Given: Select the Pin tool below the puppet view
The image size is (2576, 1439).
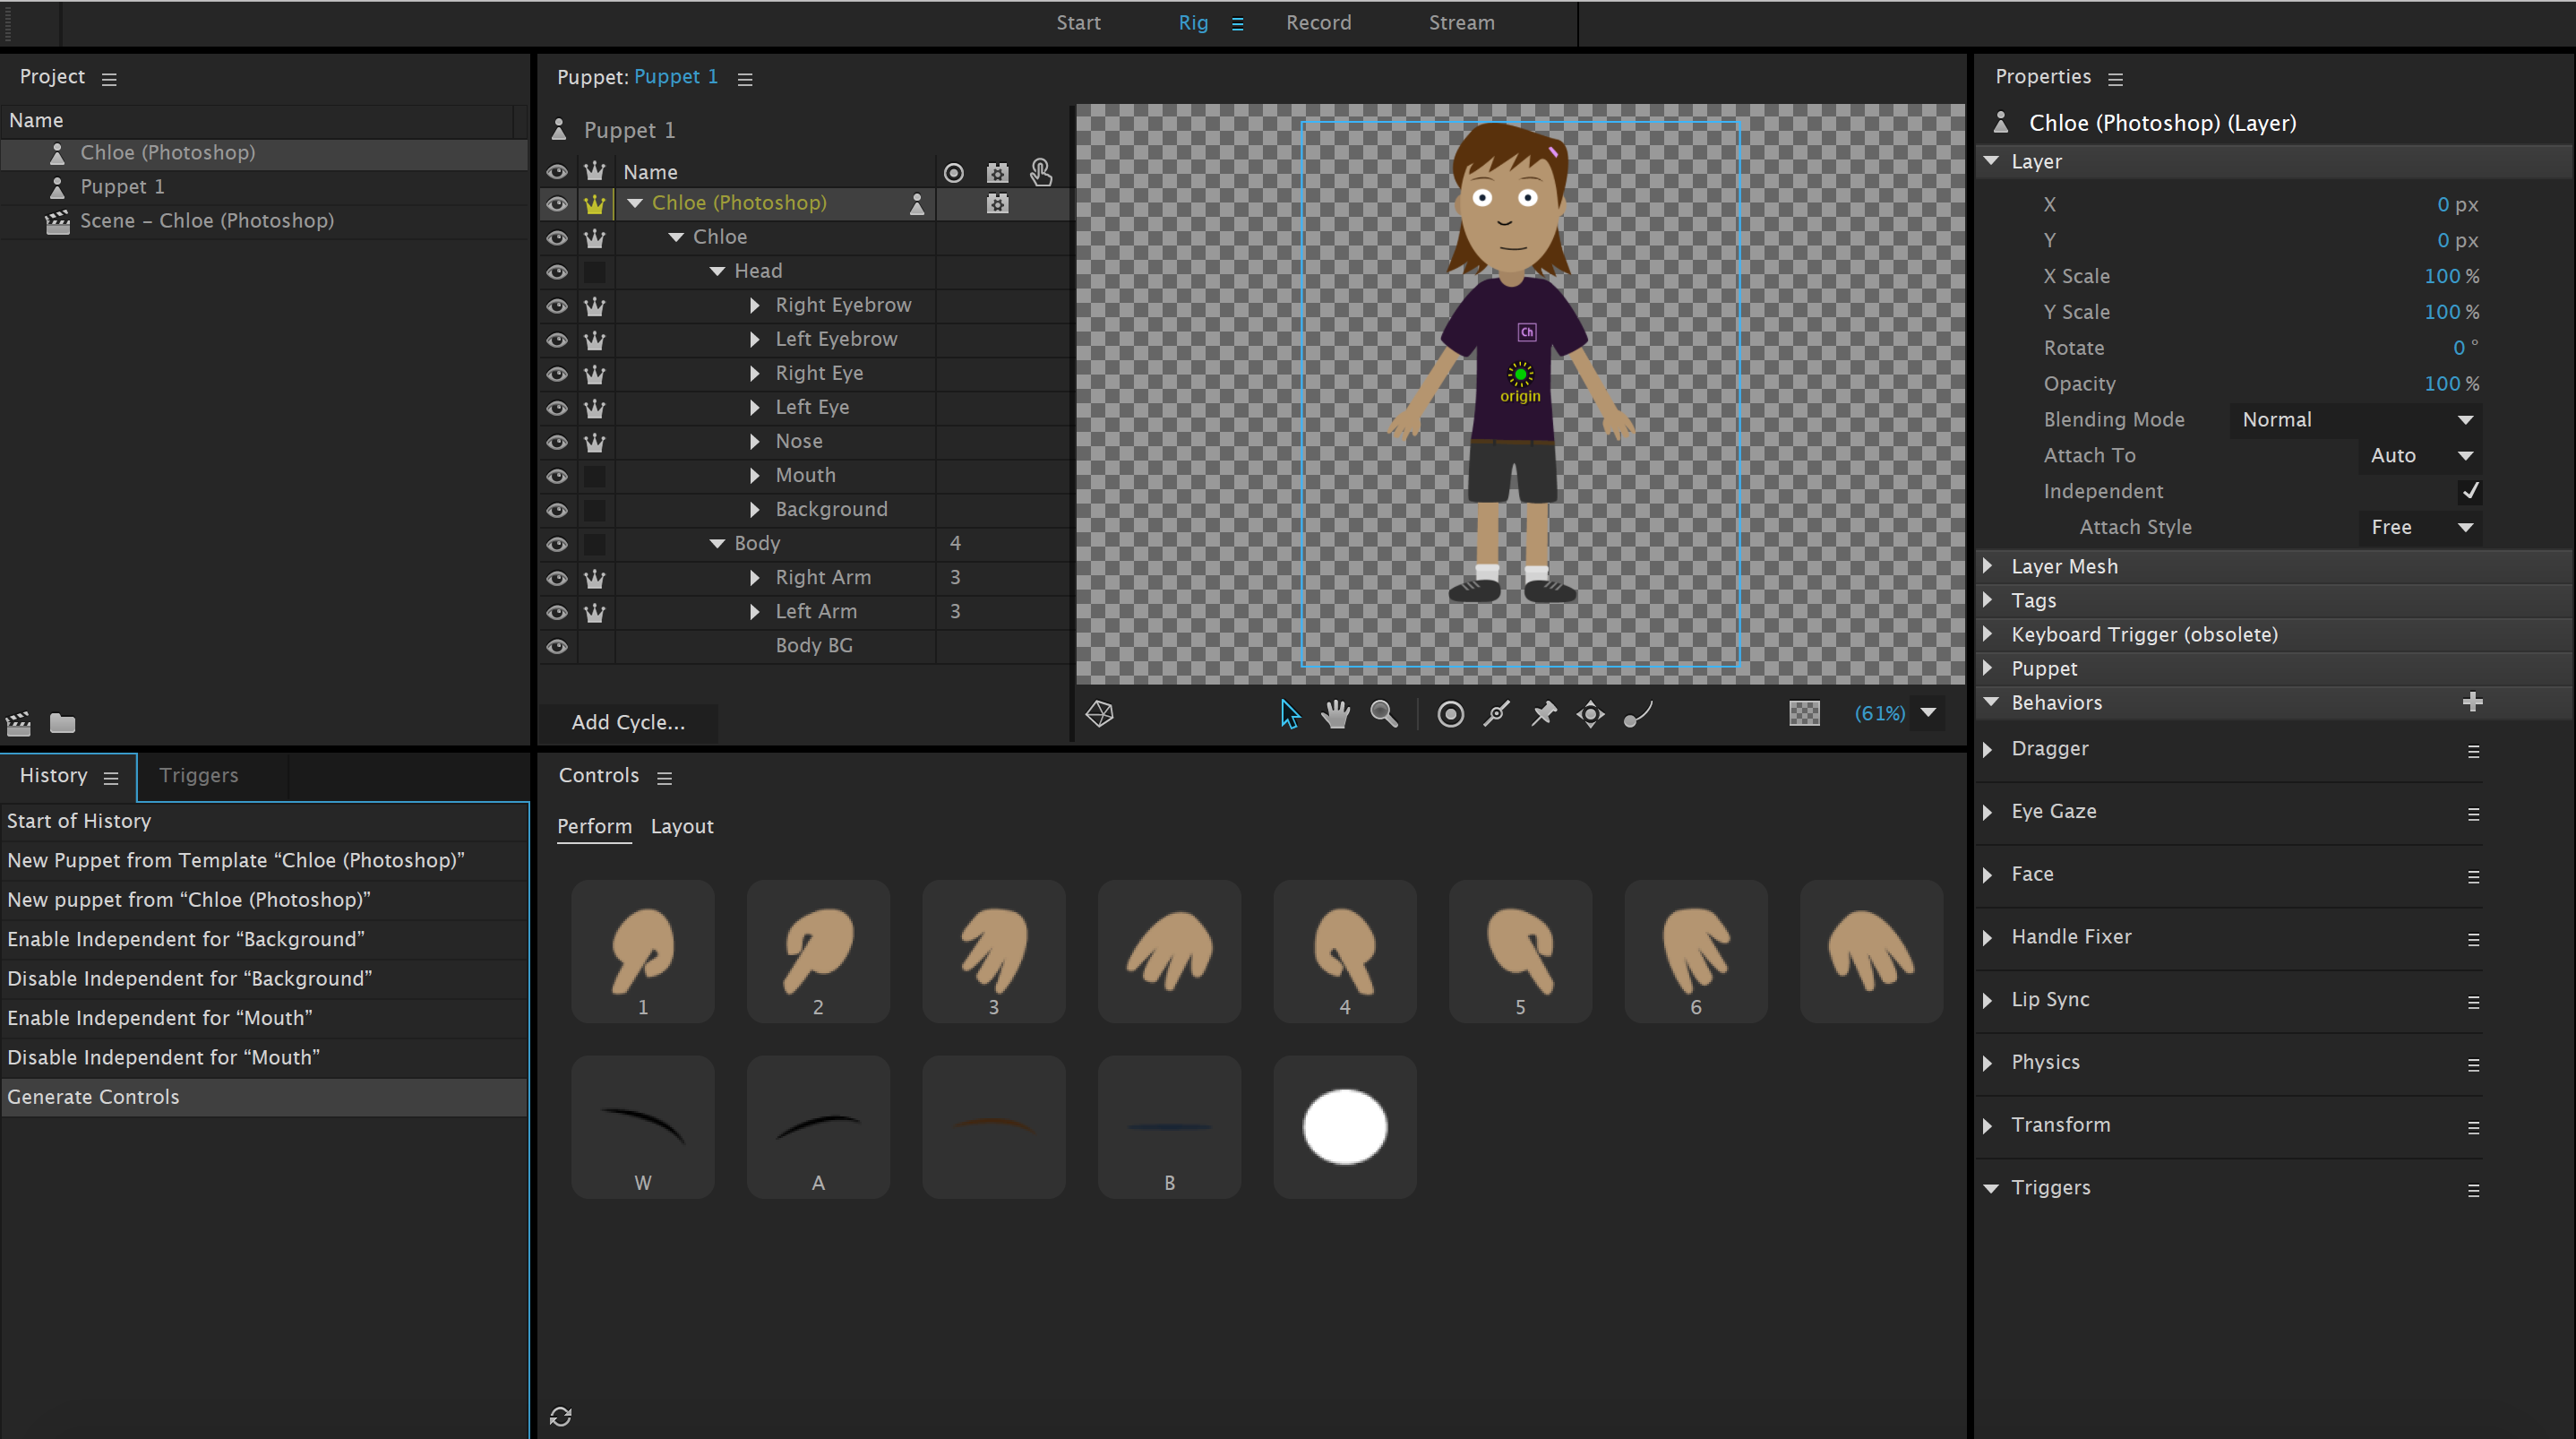Looking at the screenshot, I should [x=1543, y=713].
